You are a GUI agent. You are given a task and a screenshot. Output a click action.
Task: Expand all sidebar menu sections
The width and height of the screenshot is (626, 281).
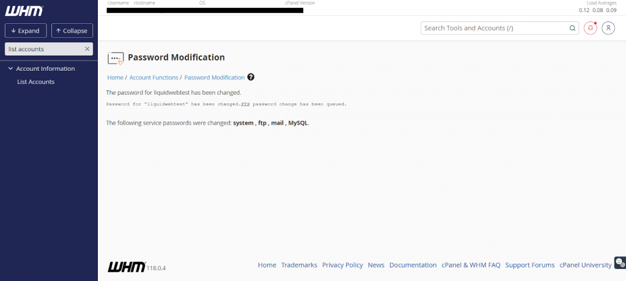point(26,31)
